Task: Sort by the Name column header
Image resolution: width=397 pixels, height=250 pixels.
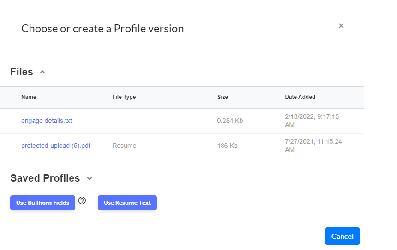Action: [29, 97]
